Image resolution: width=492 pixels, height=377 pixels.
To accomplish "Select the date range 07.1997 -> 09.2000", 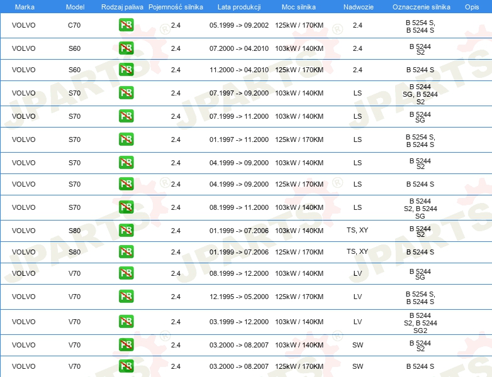I will [239, 93].
